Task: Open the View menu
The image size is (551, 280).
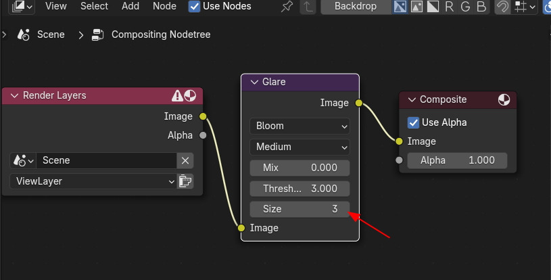Action: click(x=56, y=6)
